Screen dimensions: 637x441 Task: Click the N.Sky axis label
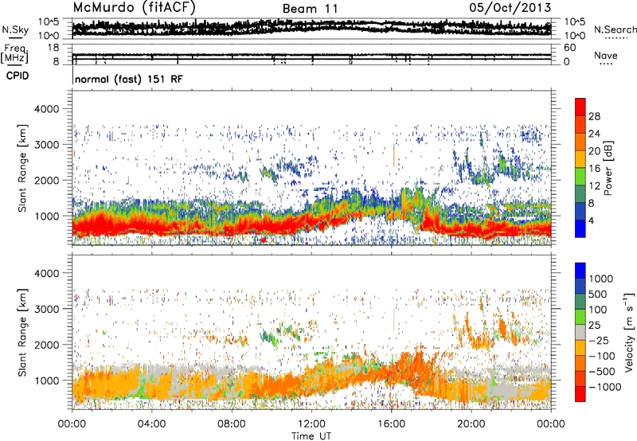pos(15,29)
